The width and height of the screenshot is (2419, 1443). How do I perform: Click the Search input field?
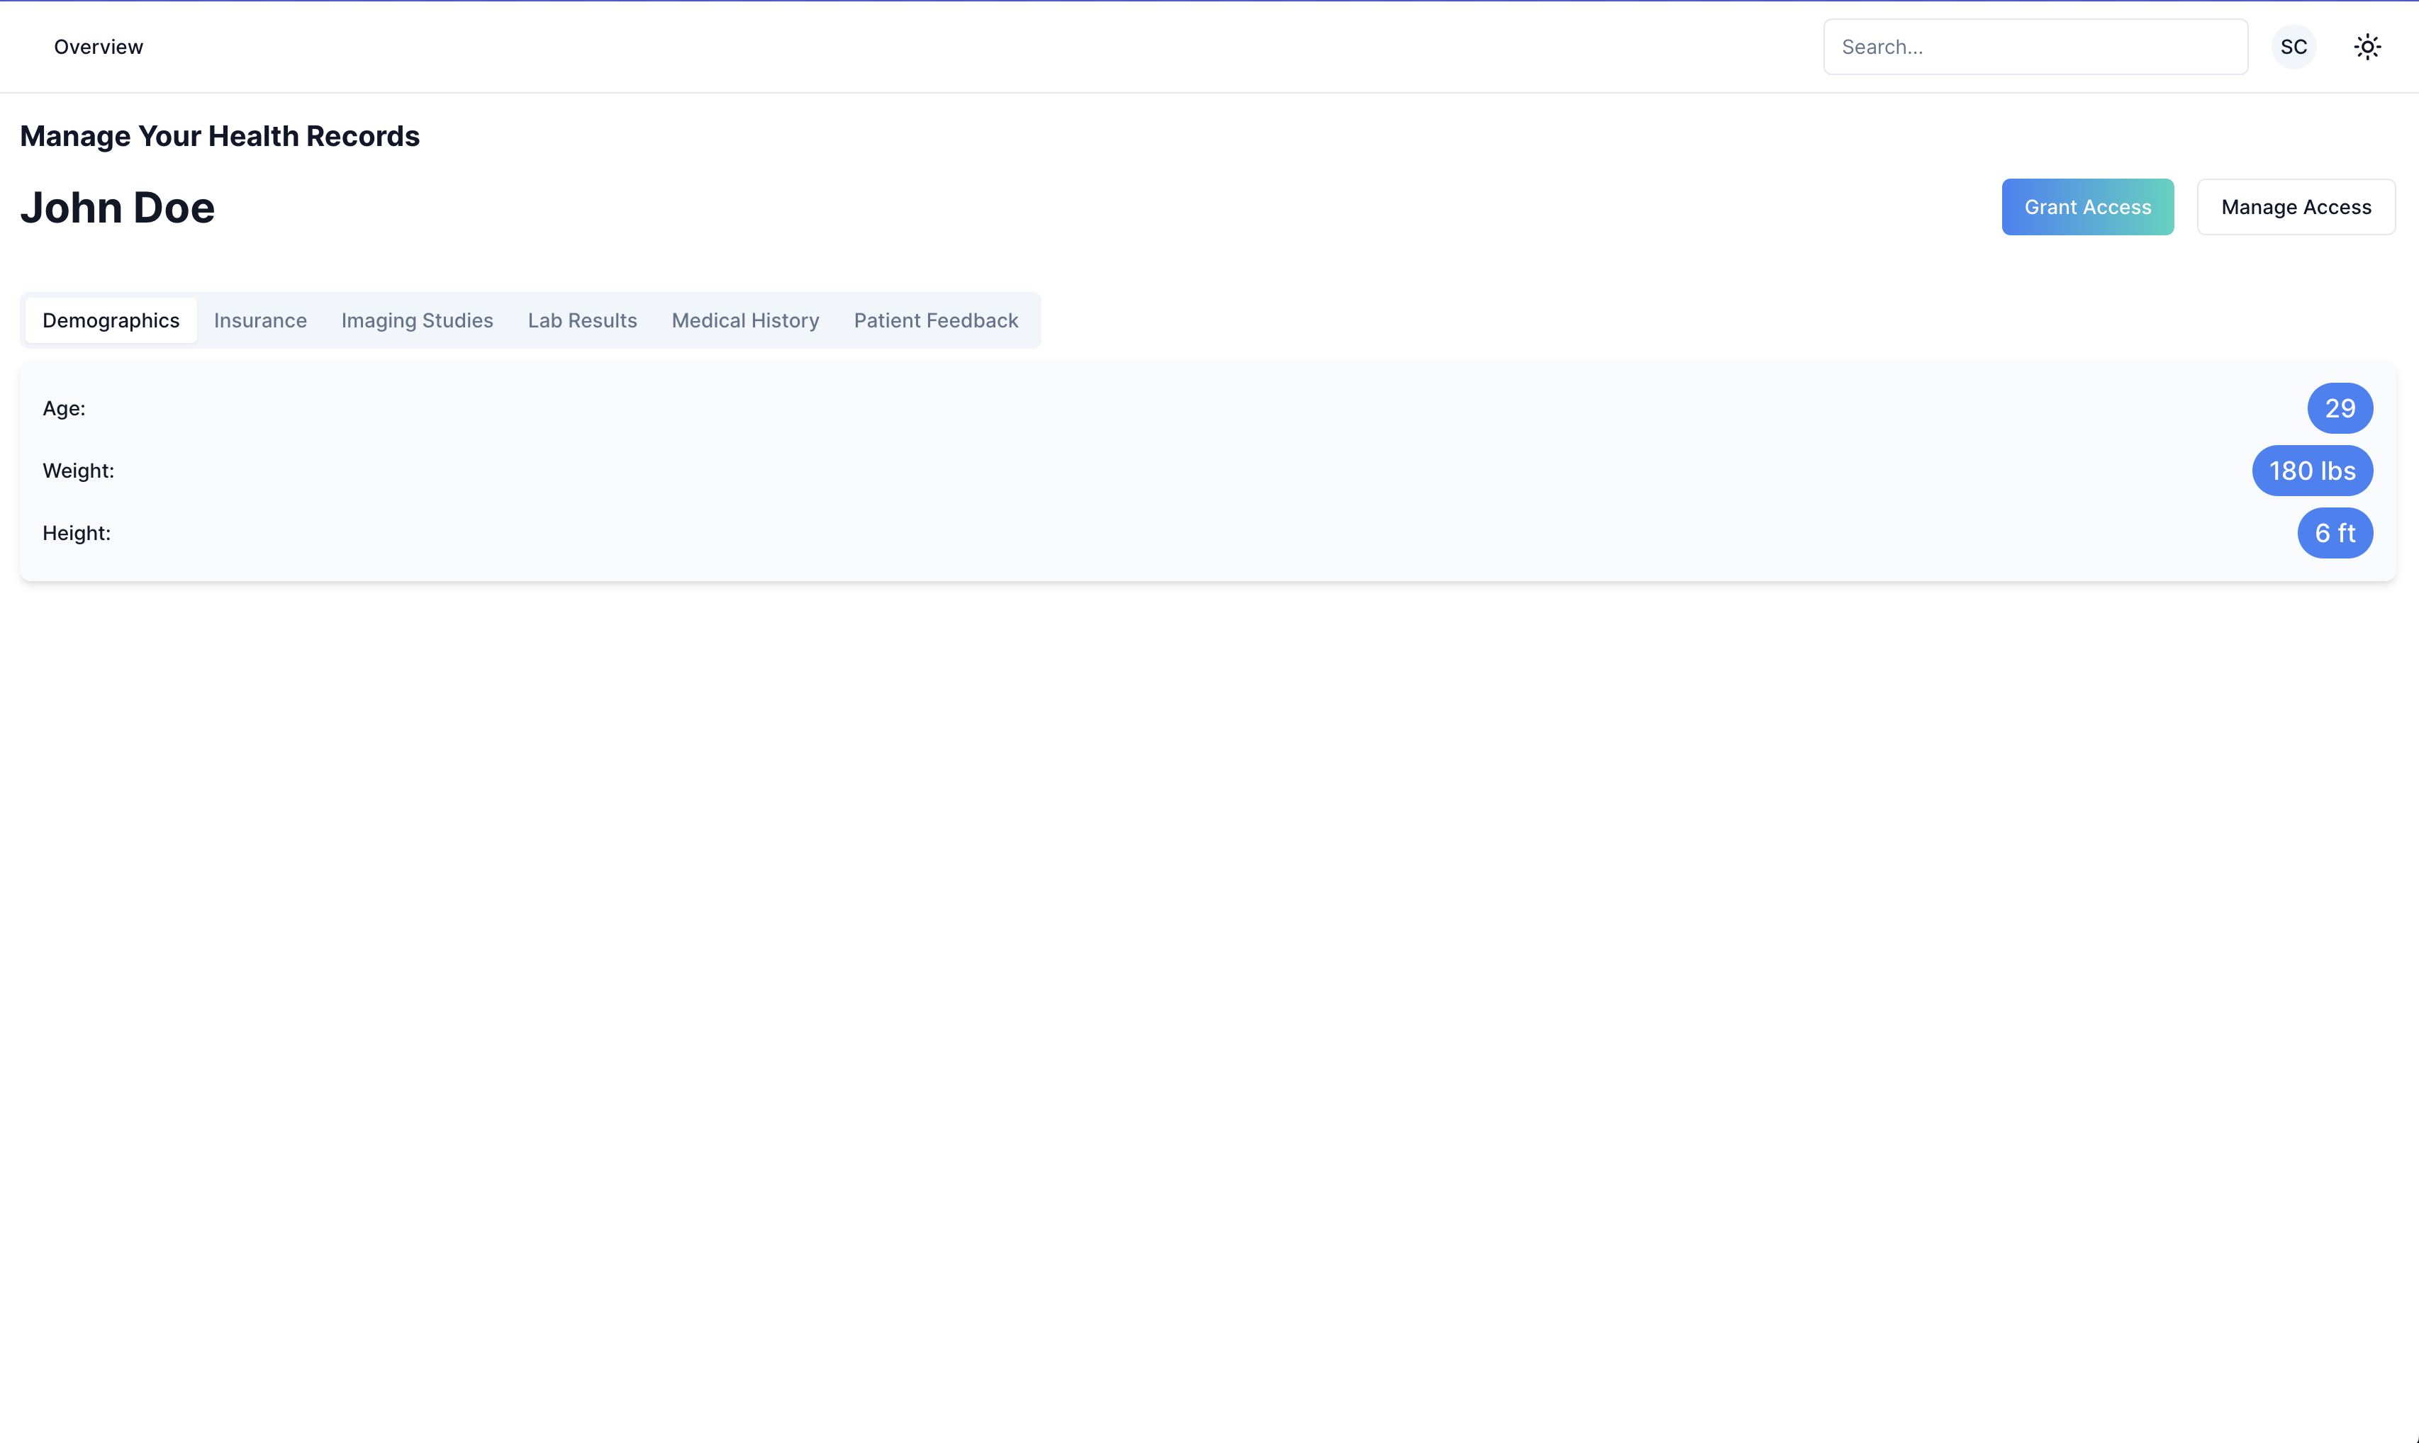[2034, 47]
